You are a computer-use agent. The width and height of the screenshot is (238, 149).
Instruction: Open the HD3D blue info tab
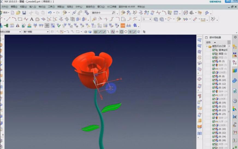(x=235, y=81)
